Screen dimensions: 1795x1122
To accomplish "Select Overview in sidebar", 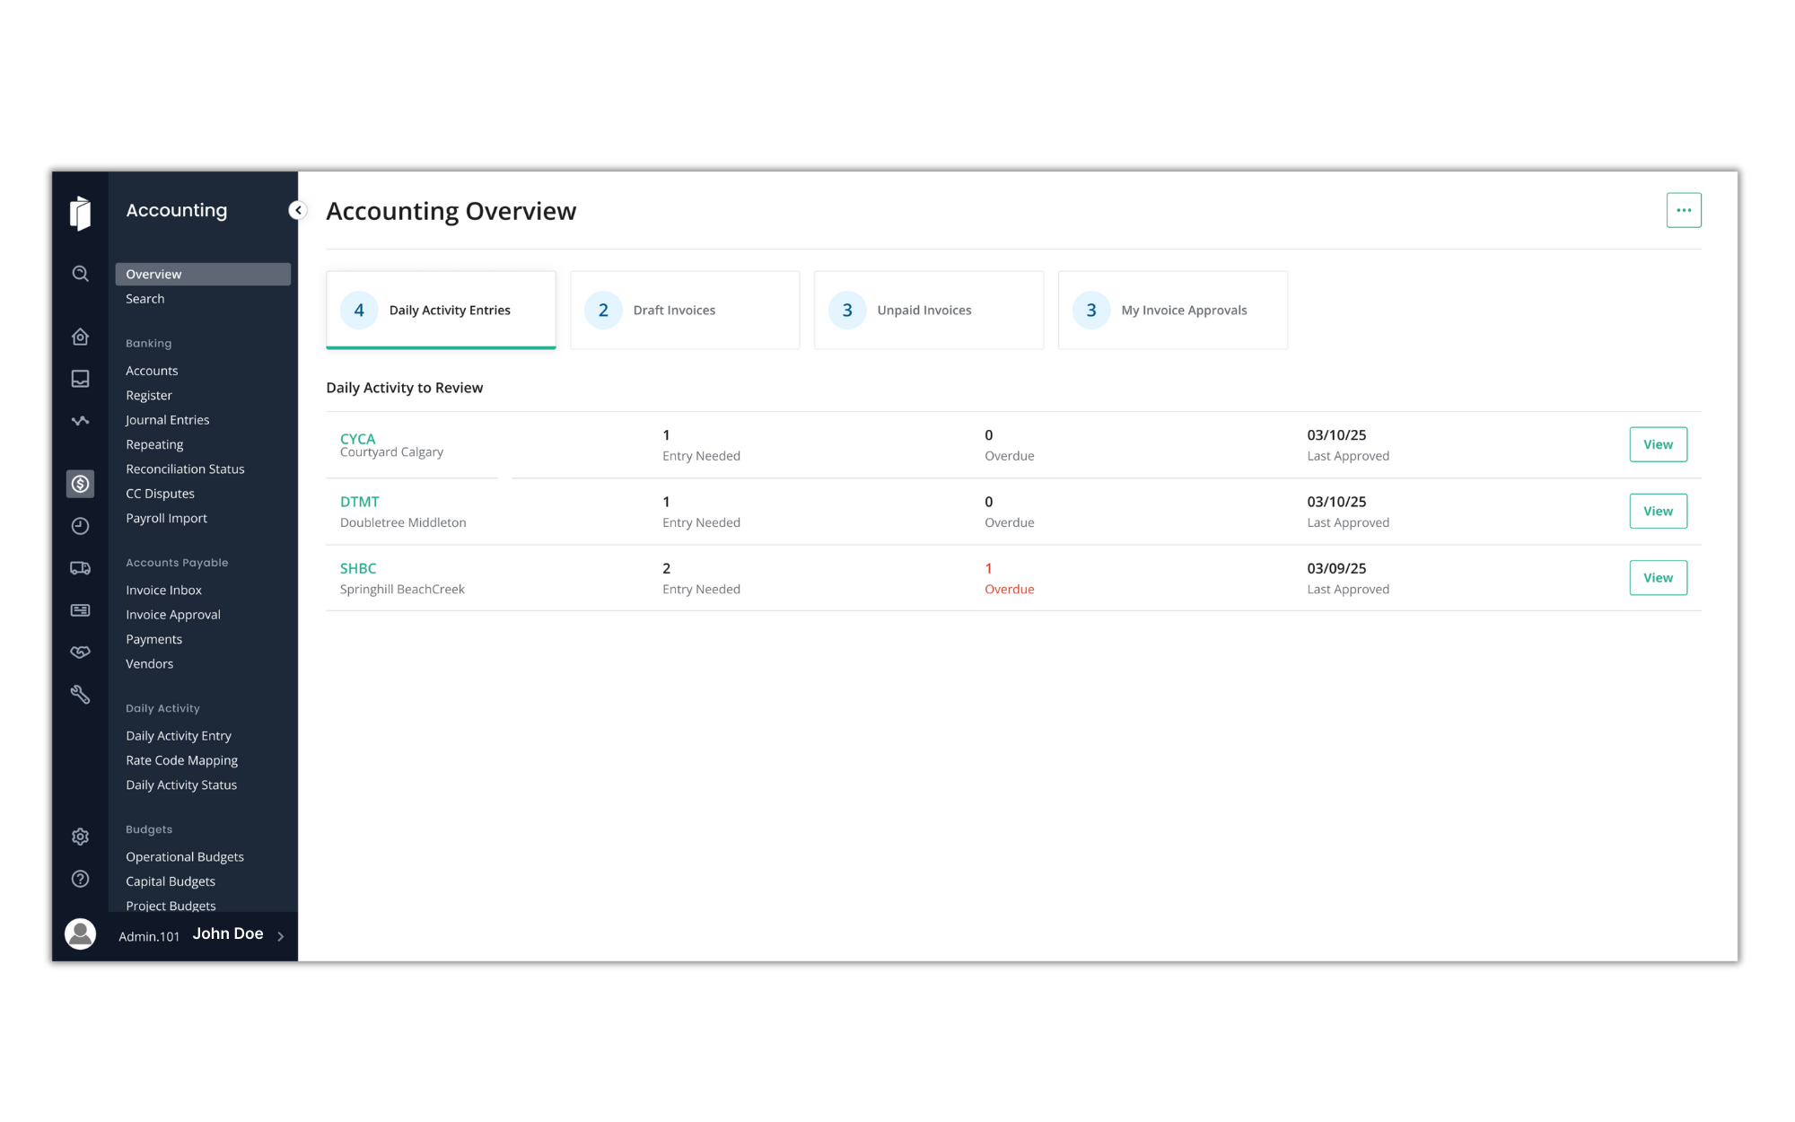I will pos(203,274).
